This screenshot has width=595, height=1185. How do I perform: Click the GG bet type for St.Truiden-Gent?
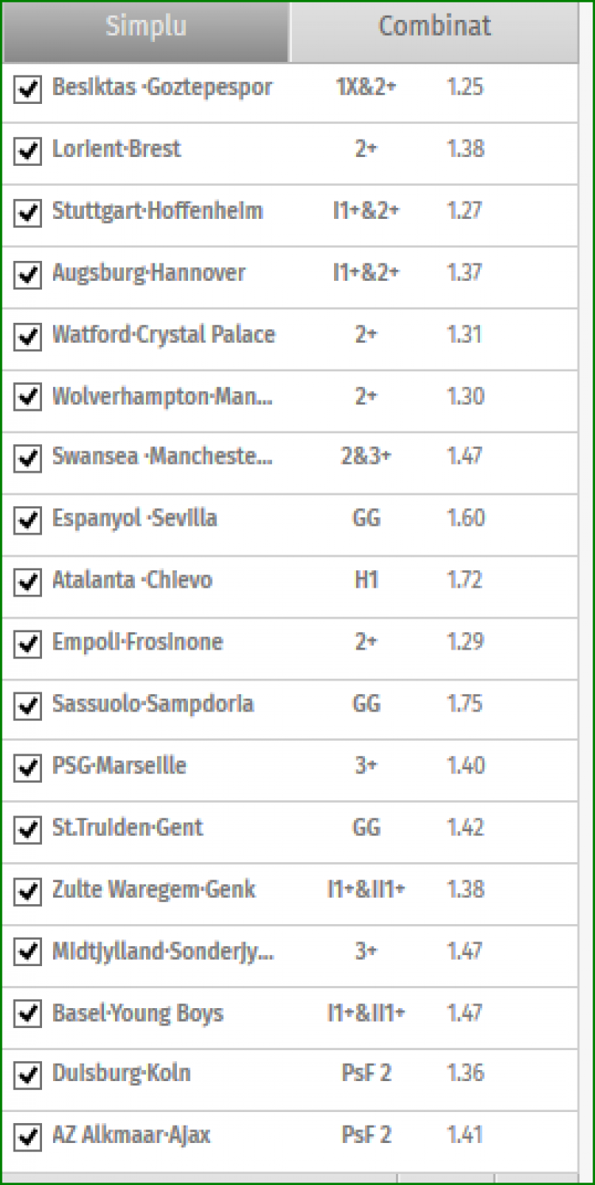[366, 827]
